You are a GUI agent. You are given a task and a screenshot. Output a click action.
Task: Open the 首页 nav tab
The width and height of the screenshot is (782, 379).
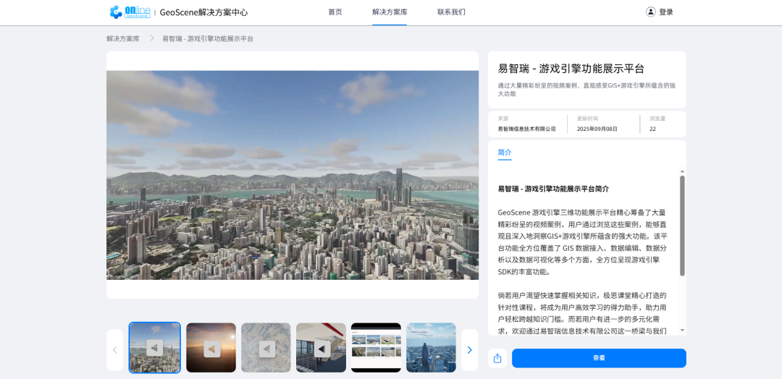[335, 12]
